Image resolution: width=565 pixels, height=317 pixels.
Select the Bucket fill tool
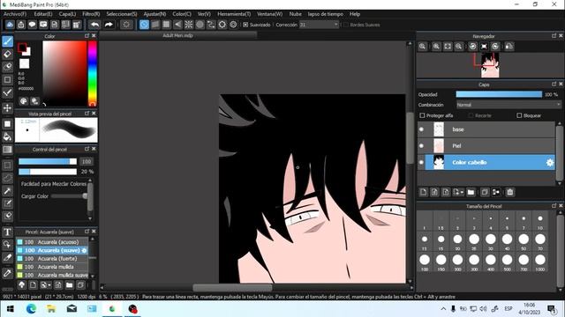[x=8, y=136]
